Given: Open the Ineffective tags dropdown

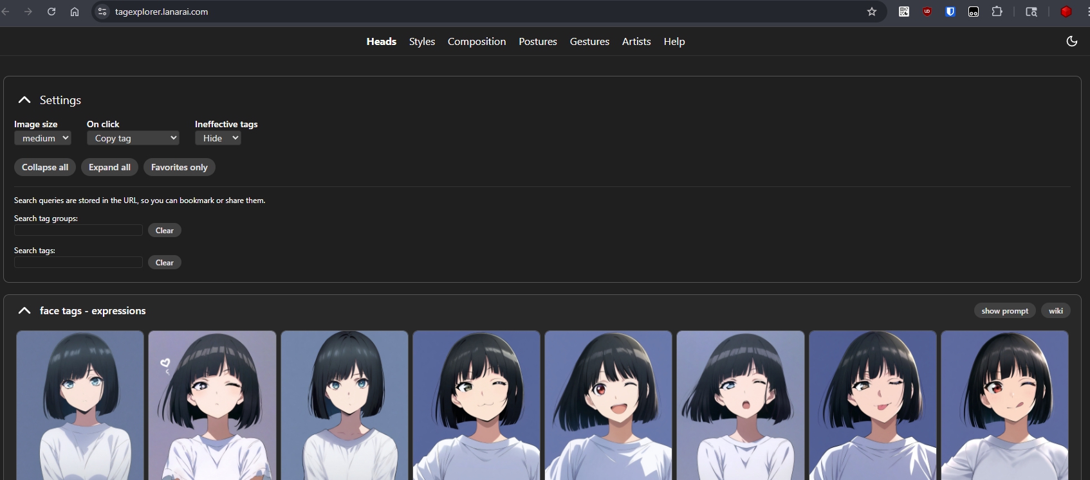Looking at the screenshot, I should [218, 138].
